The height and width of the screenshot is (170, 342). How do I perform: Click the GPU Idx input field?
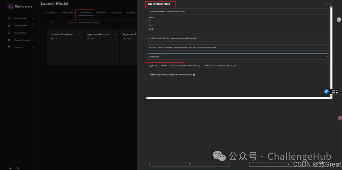[238, 38]
